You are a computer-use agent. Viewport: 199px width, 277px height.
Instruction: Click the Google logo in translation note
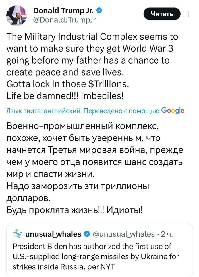point(173,111)
